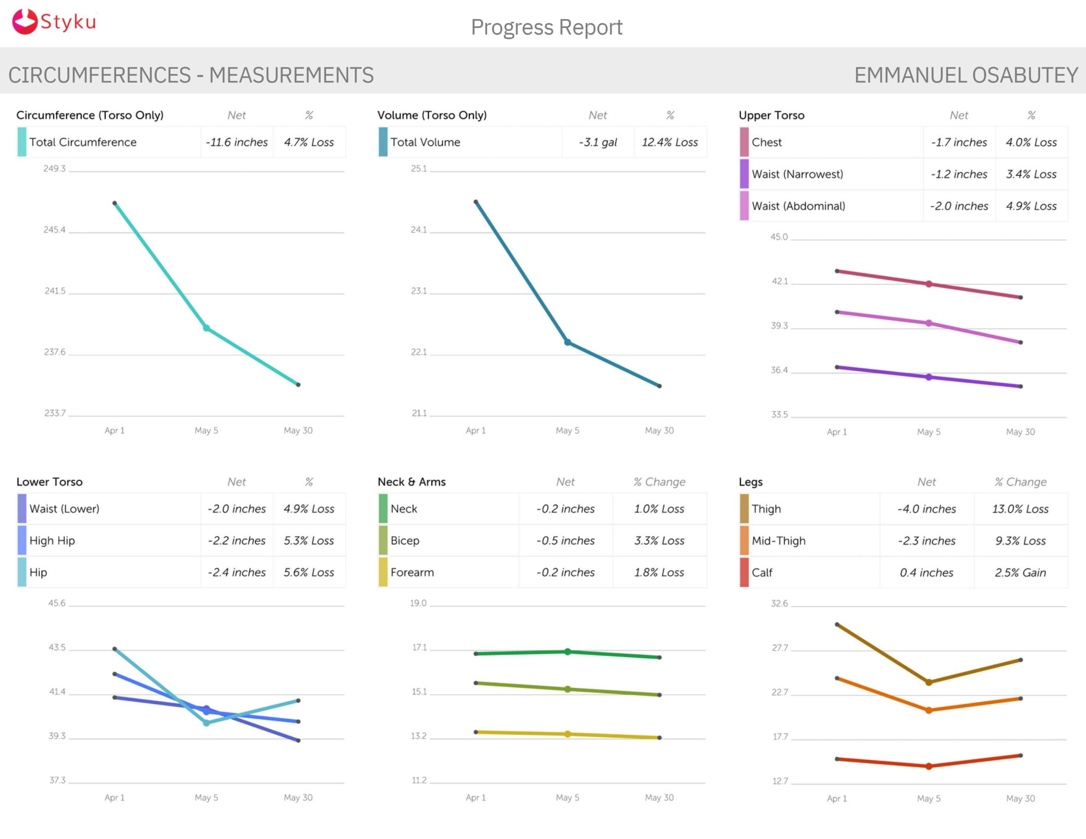Screen dimensions: 1086x839
Task: Click the 0.4 inches Calf value
Action: [x=927, y=573]
